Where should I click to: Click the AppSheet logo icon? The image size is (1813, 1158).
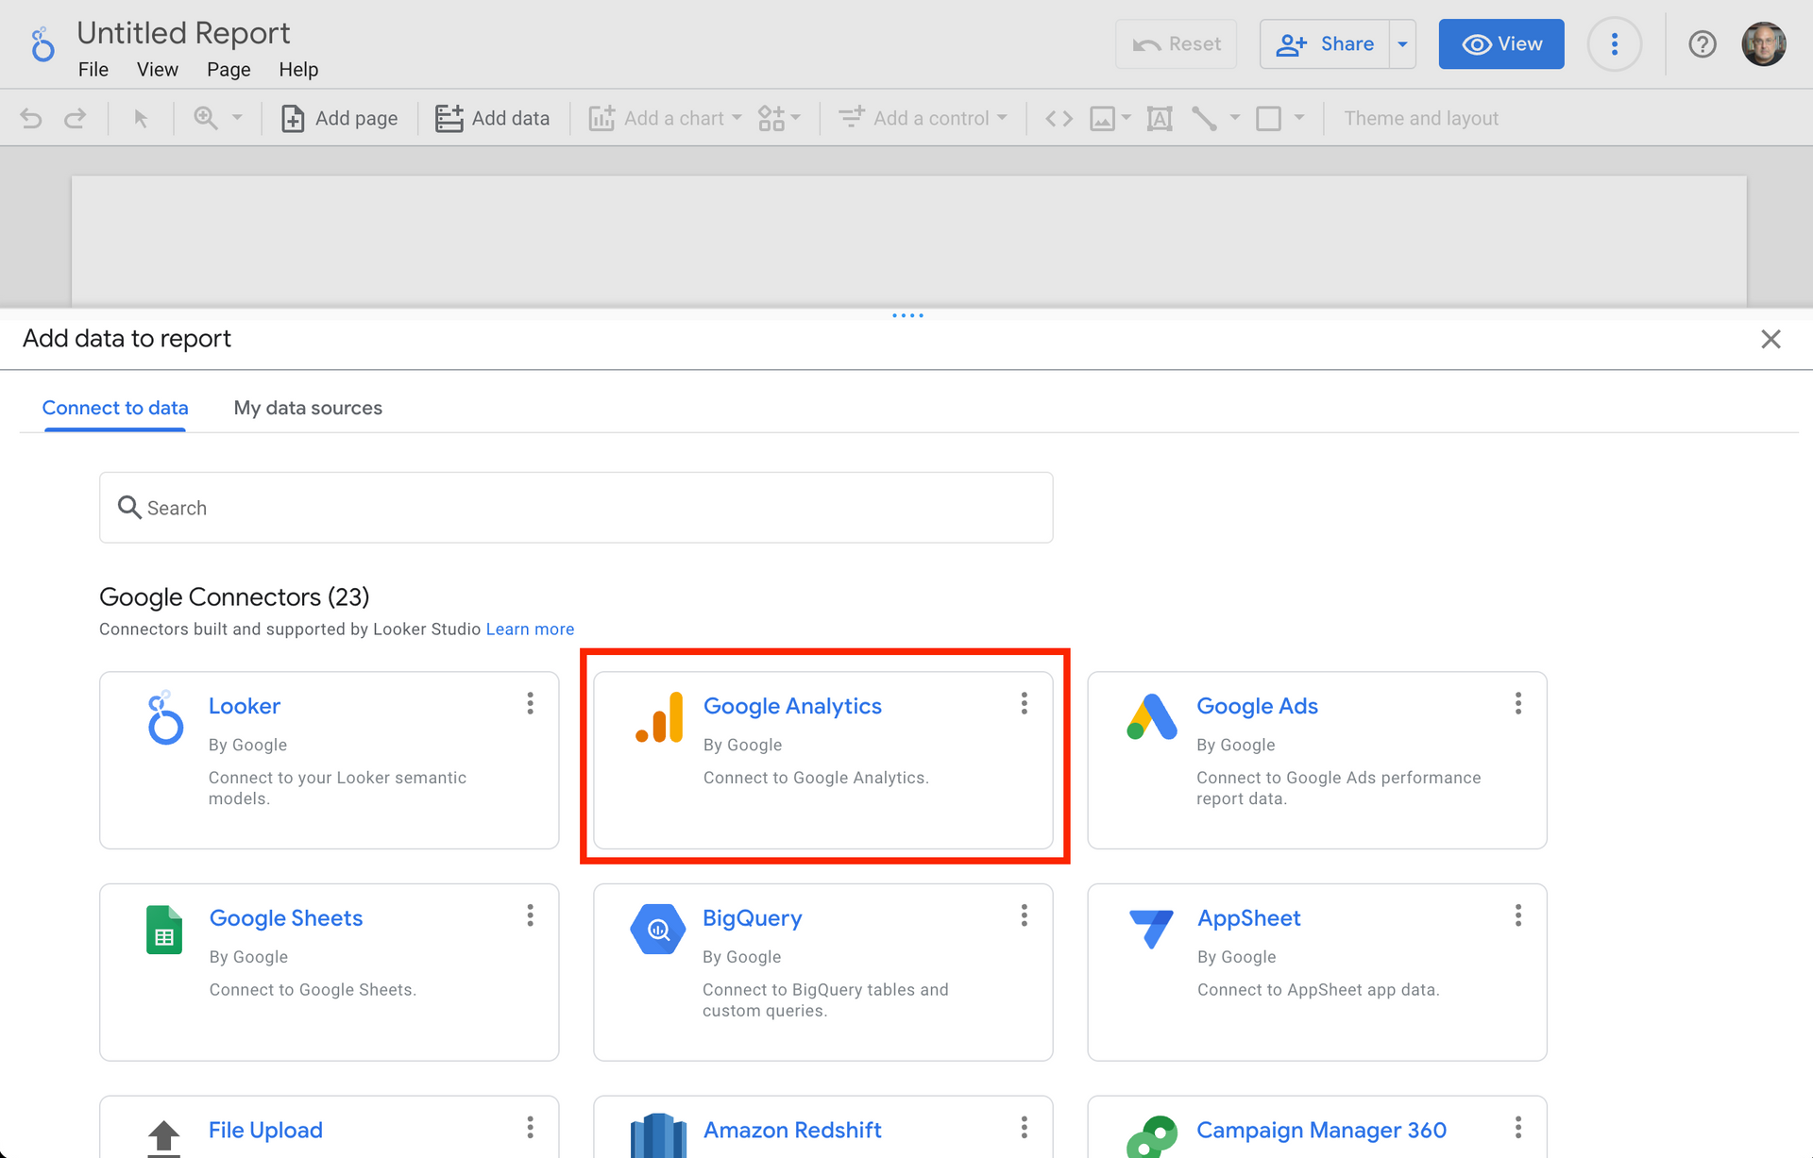(1151, 930)
